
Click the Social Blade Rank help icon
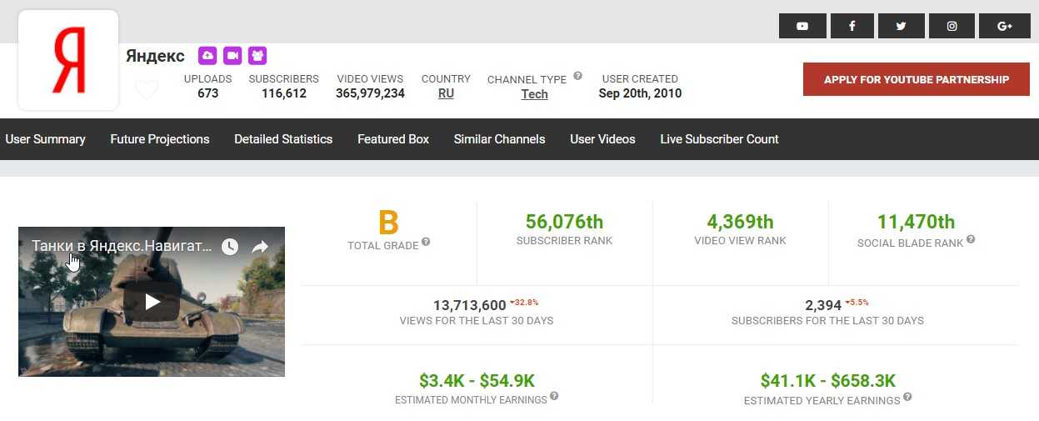[x=970, y=240]
